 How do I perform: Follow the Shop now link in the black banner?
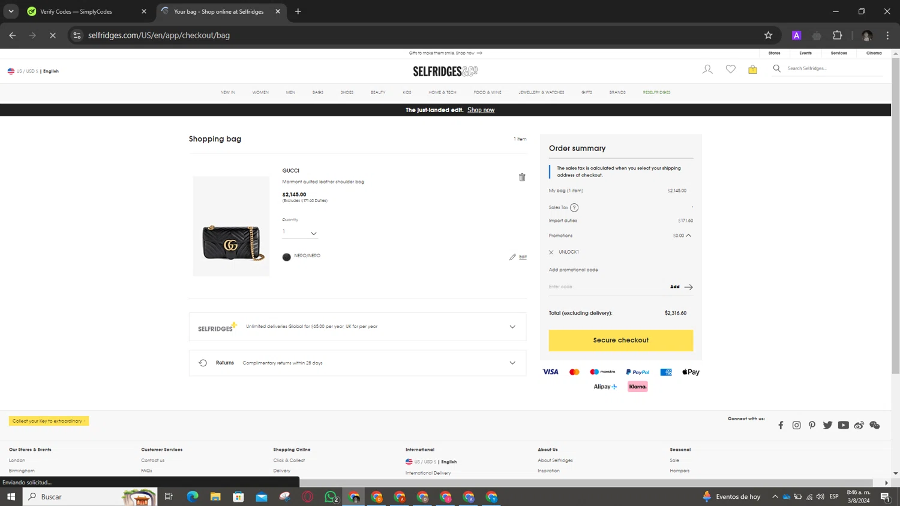(481, 110)
